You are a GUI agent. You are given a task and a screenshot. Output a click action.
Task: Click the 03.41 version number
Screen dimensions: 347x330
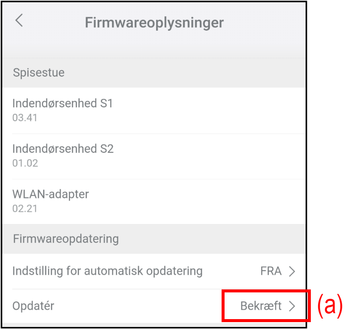coord(25,118)
